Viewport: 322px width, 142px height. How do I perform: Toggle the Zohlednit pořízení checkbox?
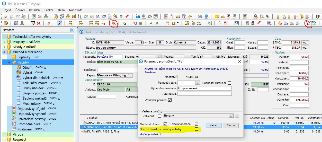pyautogui.click(x=170, y=100)
